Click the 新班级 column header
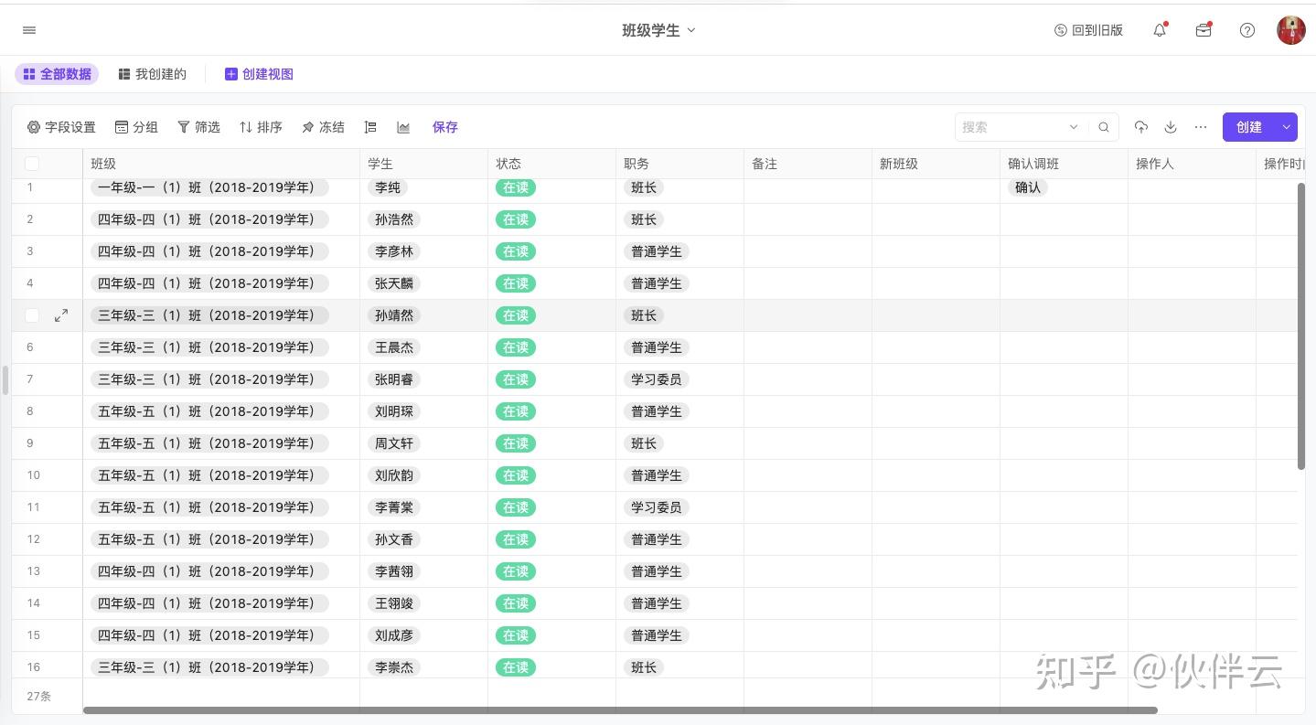This screenshot has height=725, width=1316. click(936, 164)
